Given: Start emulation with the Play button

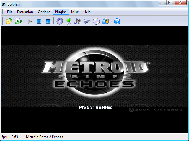Looking at the screenshot, I should coord(30,22).
